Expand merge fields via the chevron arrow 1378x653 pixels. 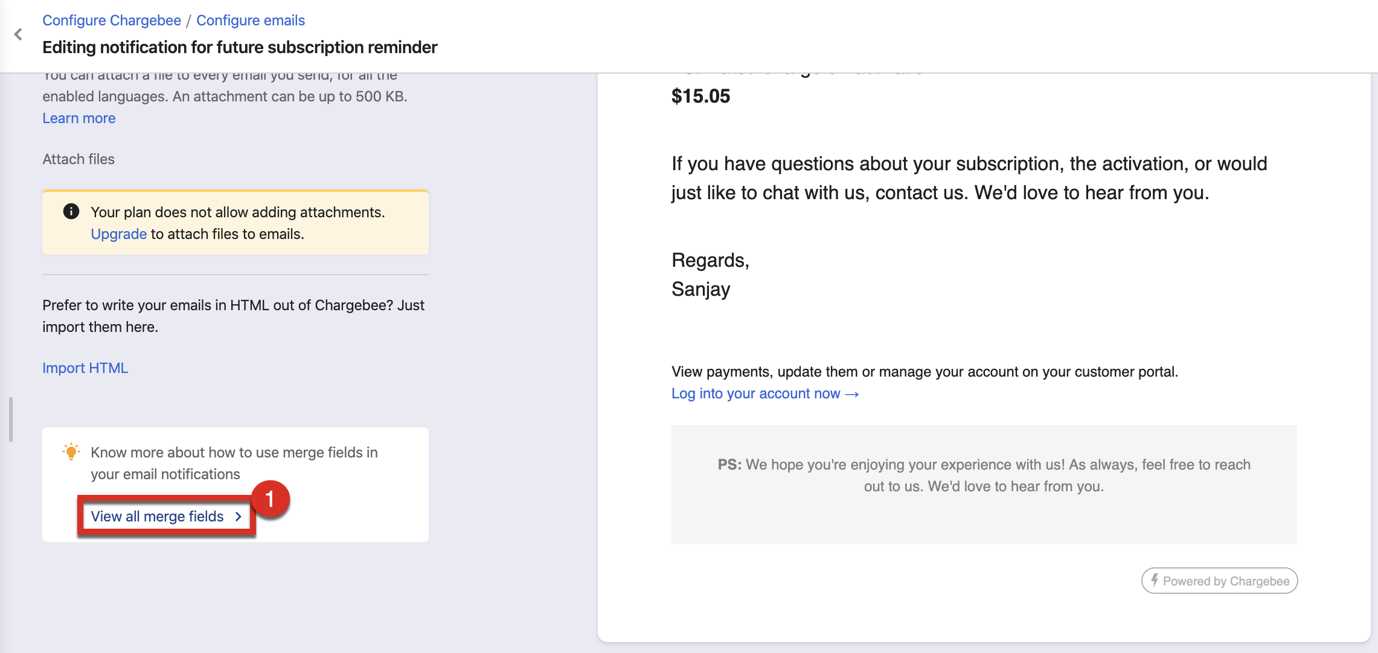coord(239,517)
